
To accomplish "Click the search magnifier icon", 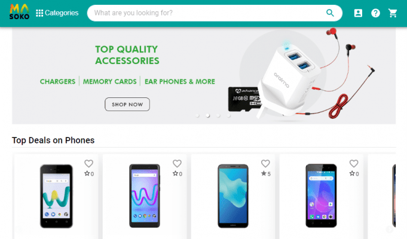I will (x=330, y=13).
